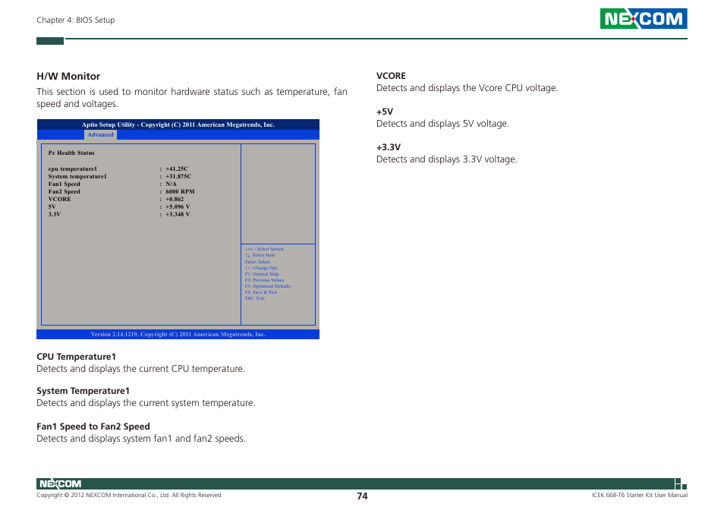Click the N/A fan speed value

click(171, 184)
